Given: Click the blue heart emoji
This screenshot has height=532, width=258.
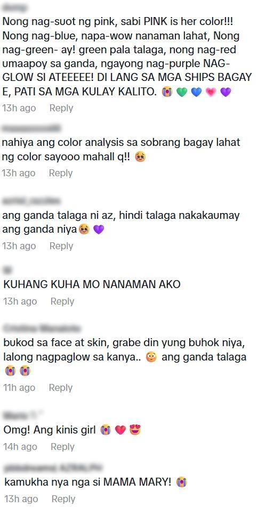Looking at the screenshot, I should (x=197, y=92).
